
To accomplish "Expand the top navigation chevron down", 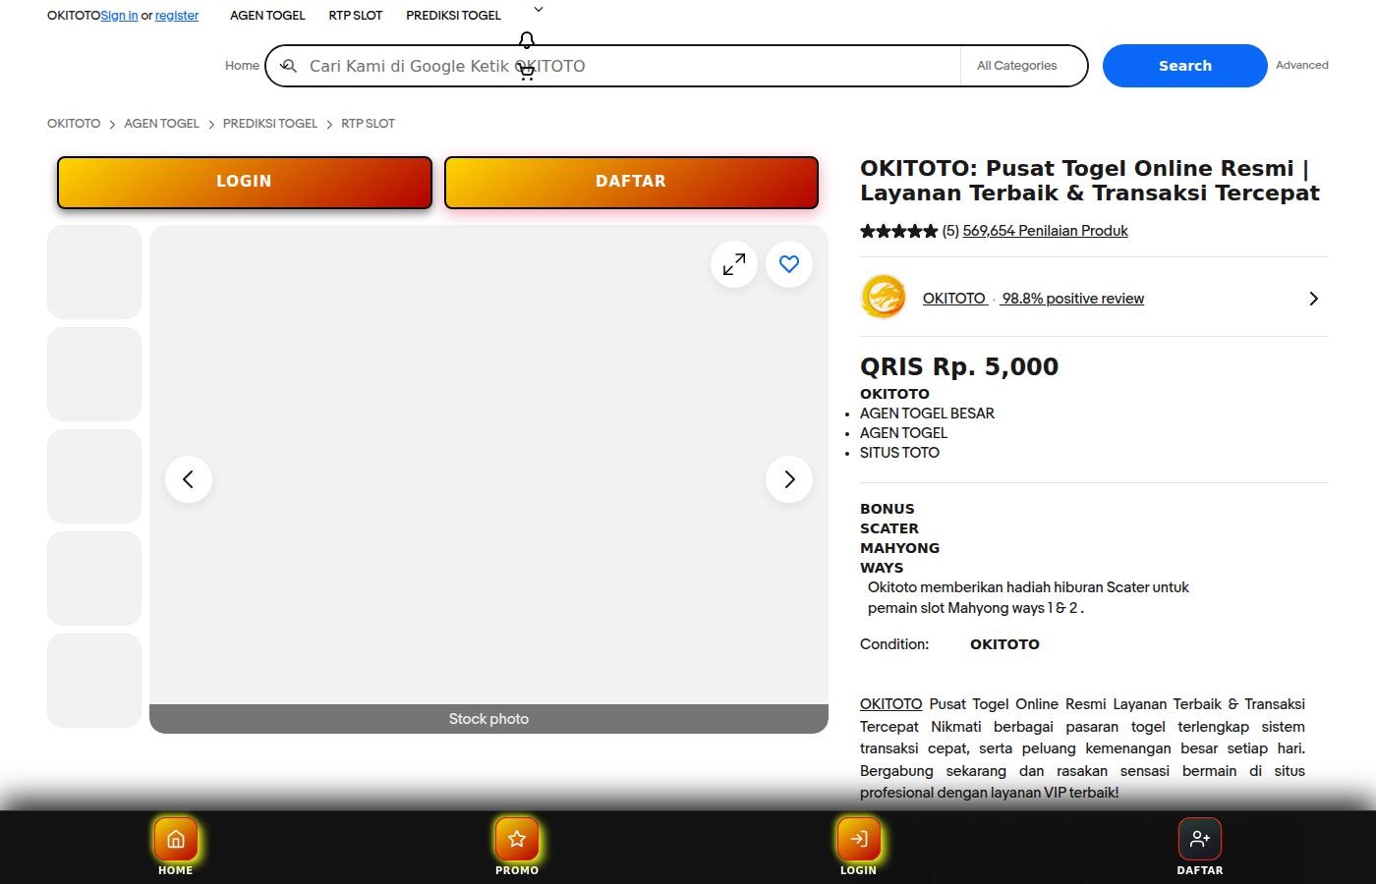I will pos(539,10).
